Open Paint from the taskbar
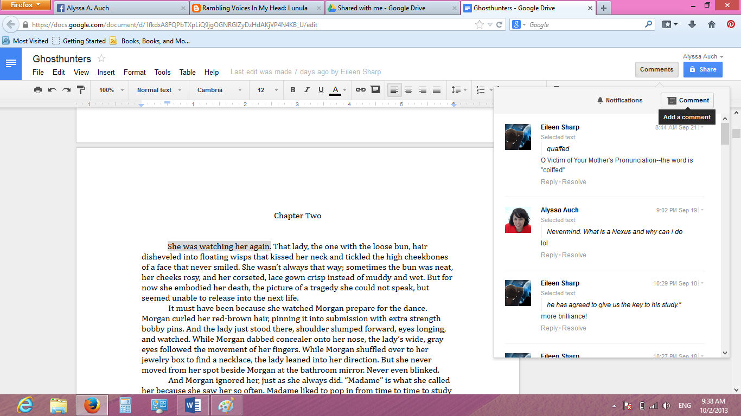This screenshot has height=416, width=741. (227, 405)
